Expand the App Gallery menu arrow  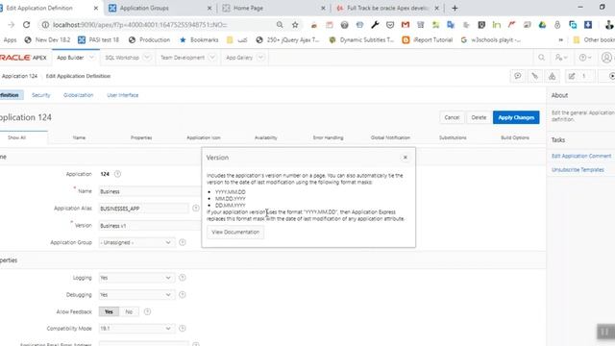point(260,58)
